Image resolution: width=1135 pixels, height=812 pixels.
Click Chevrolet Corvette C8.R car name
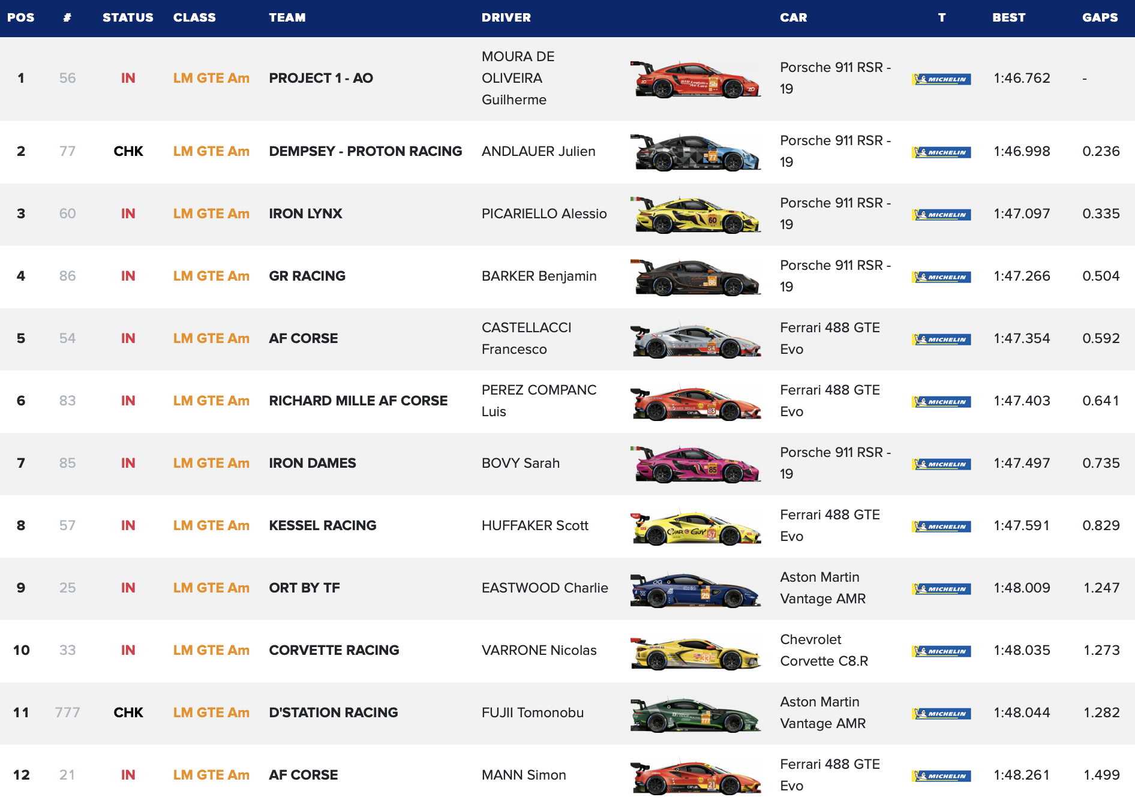[x=824, y=650]
